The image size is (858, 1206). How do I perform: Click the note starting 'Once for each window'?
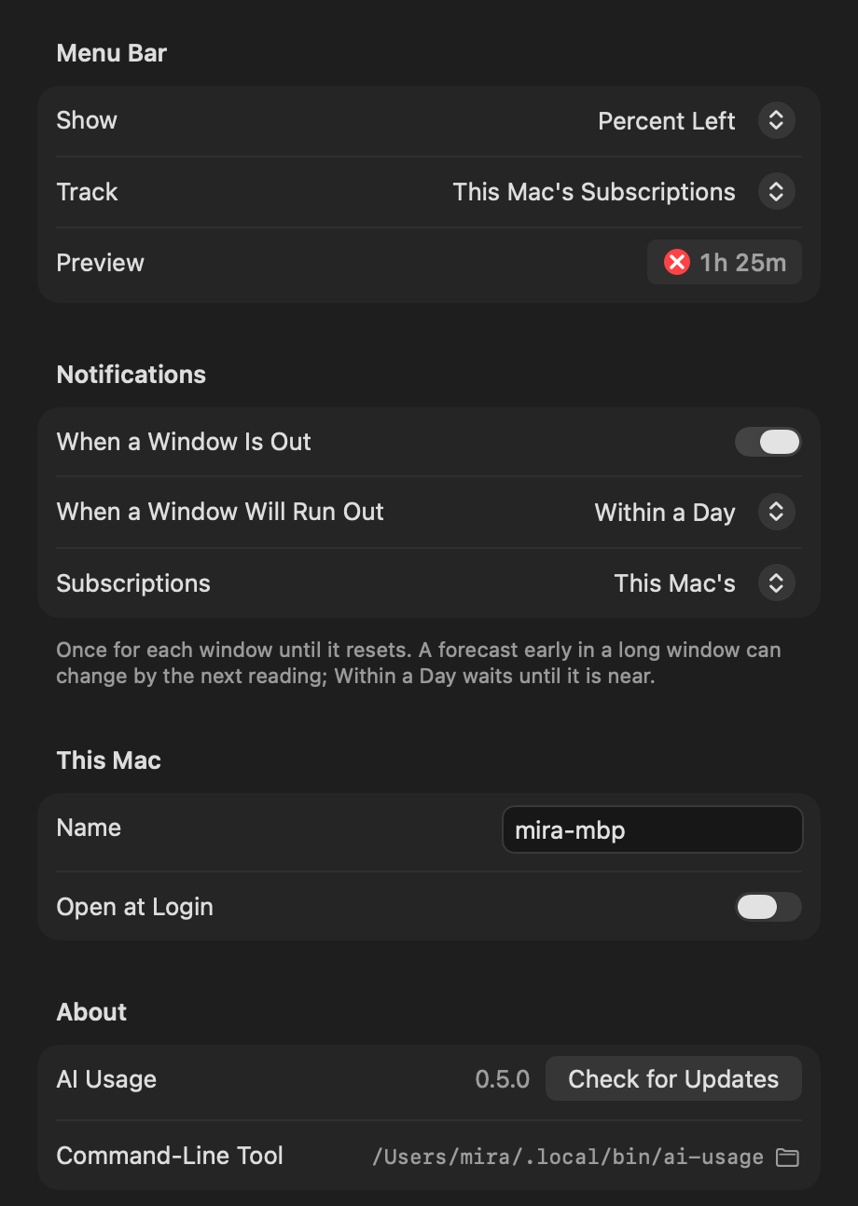[x=419, y=663]
